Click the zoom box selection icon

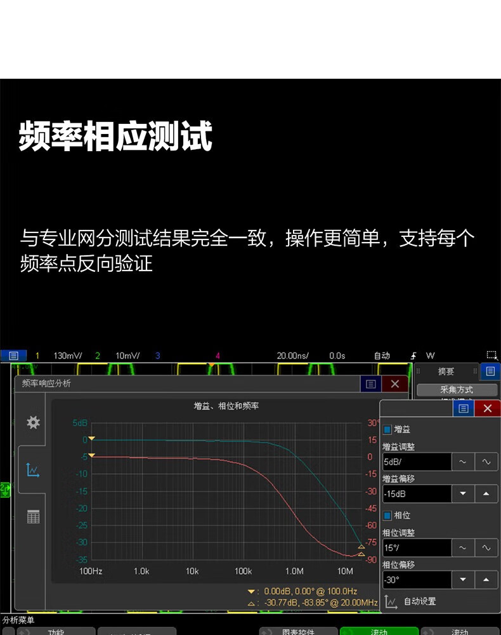coord(491,355)
